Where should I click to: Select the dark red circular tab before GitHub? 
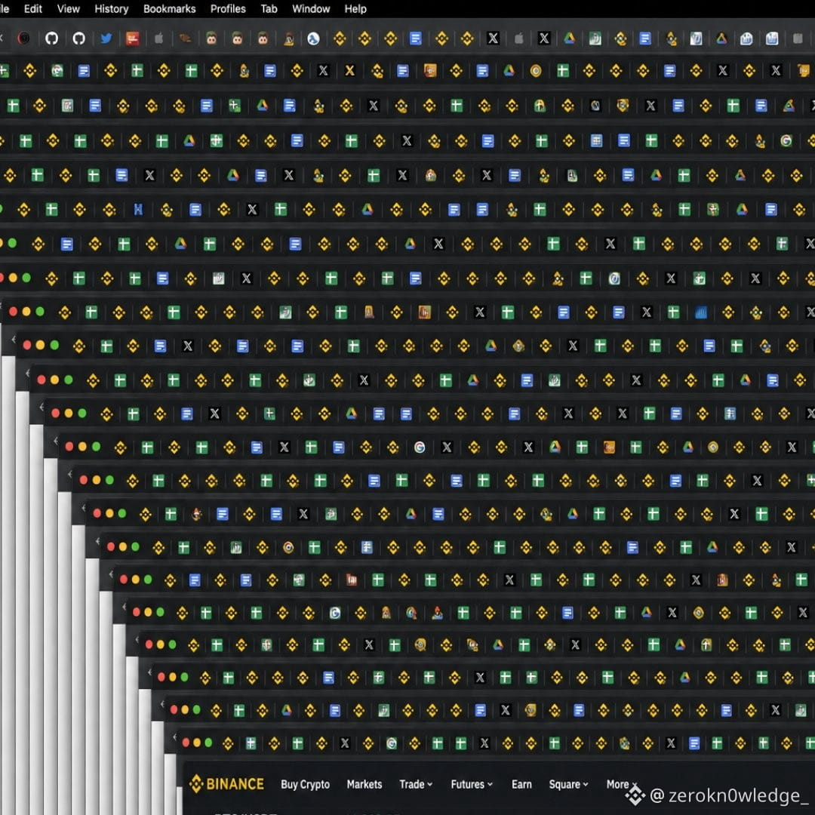[23, 38]
